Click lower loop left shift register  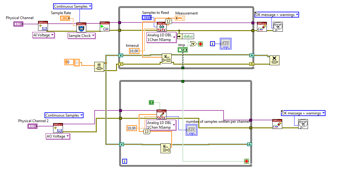pyautogui.click(x=122, y=144)
